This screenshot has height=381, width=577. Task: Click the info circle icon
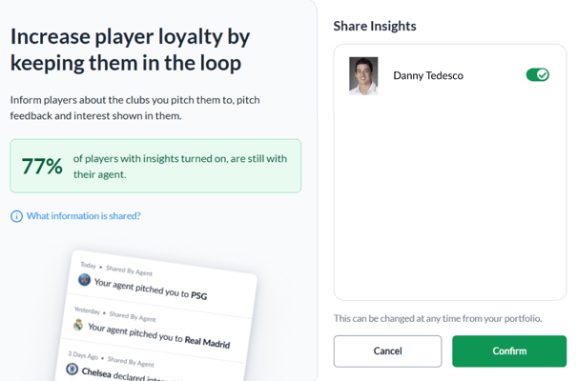(x=16, y=216)
